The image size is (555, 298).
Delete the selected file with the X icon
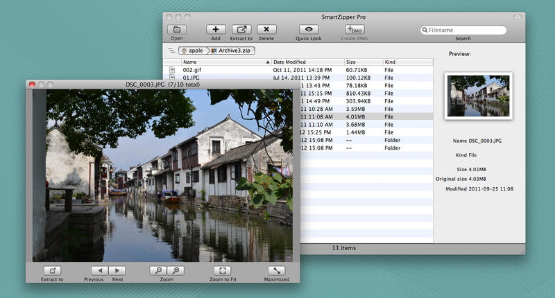pos(266,30)
